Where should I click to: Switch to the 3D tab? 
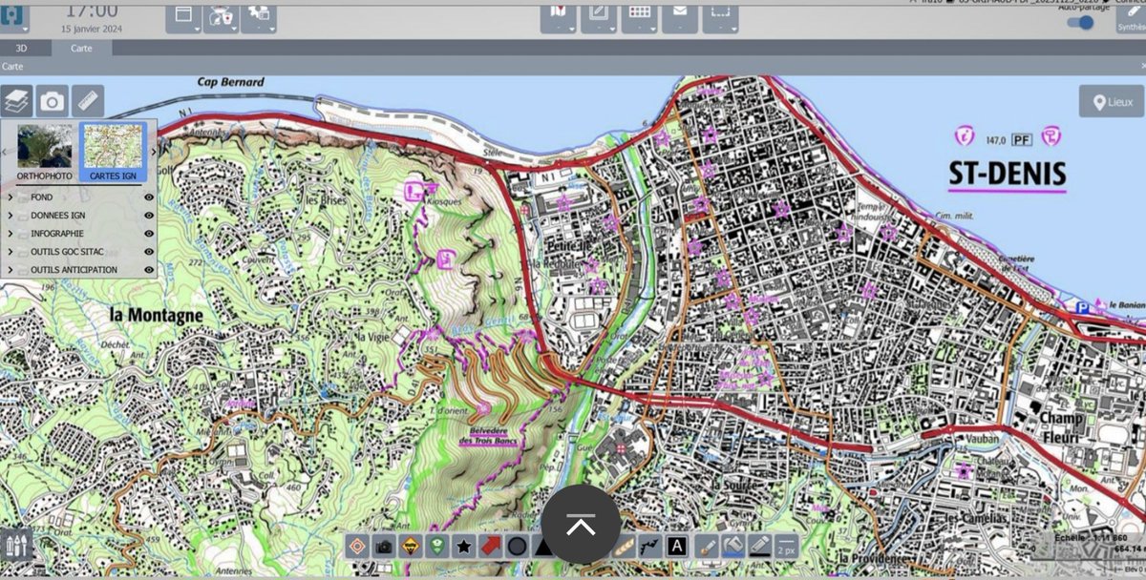tap(21, 47)
